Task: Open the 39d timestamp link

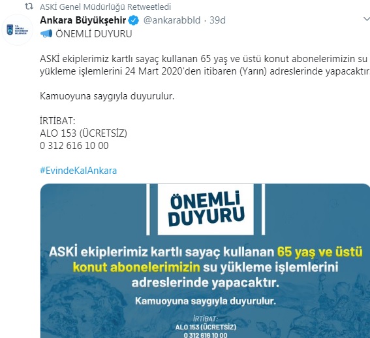Action: point(217,20)
